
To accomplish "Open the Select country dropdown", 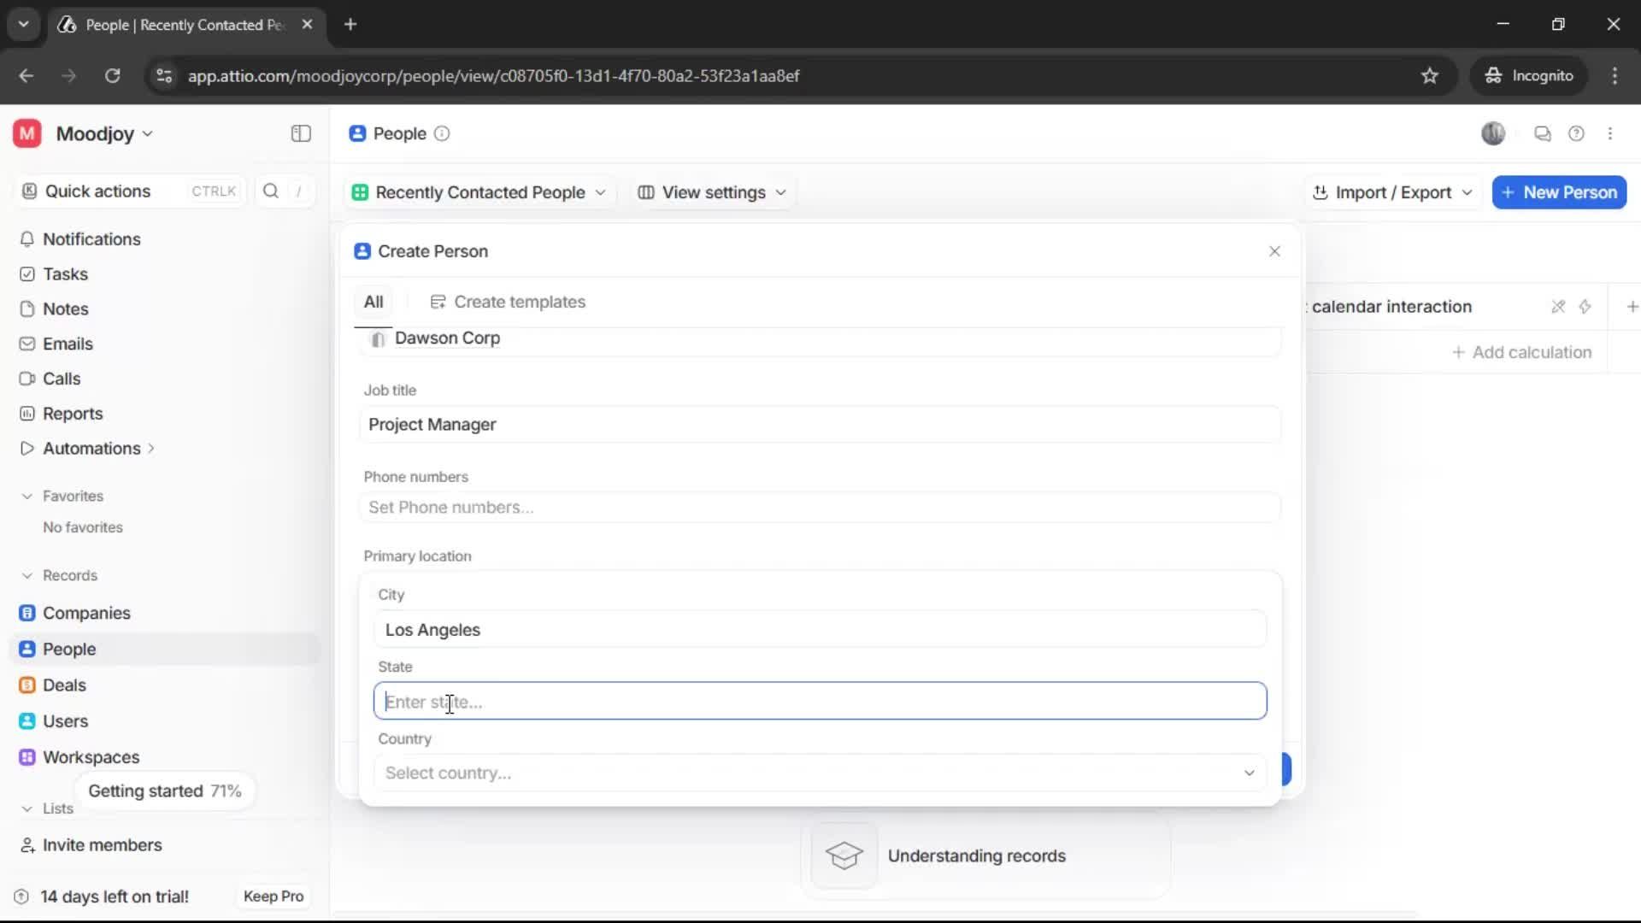I will [819, 773].
